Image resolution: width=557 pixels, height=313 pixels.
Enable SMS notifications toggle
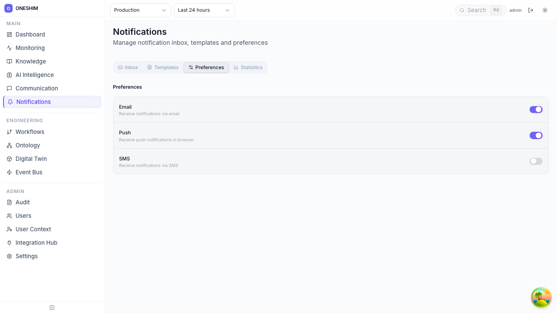coord(536,161)
